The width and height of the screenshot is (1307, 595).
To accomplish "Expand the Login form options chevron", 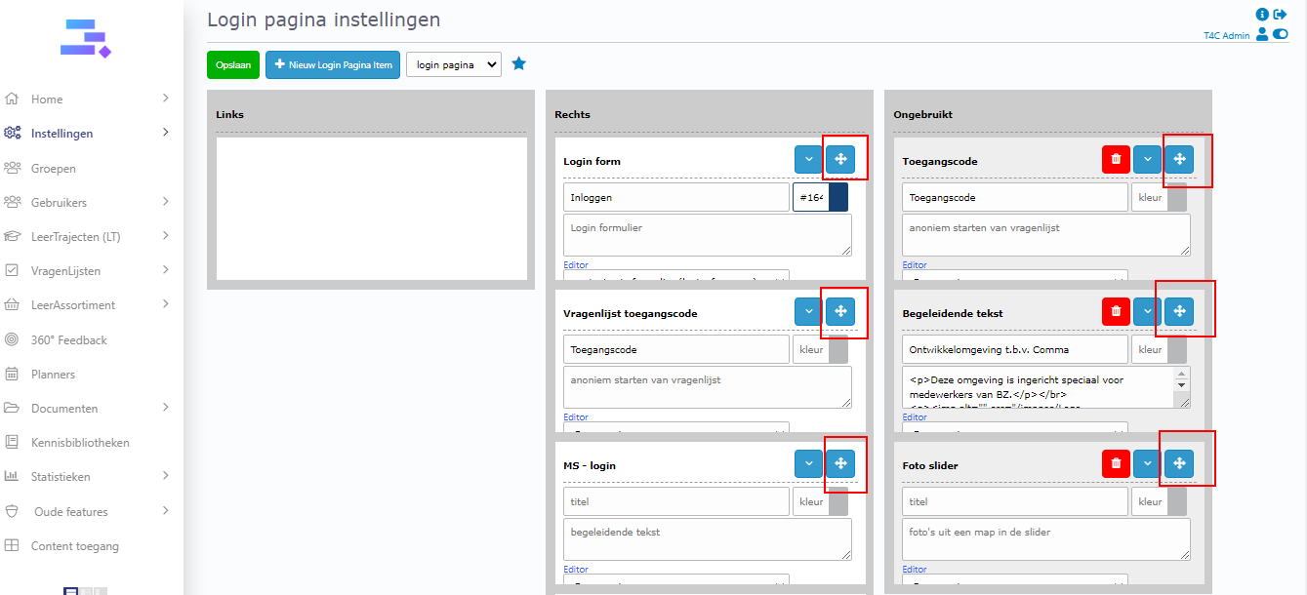I will (x=808, y=160).
